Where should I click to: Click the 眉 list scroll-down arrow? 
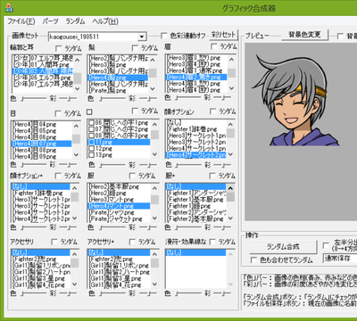pyautogui.click(x=231, y=88)
